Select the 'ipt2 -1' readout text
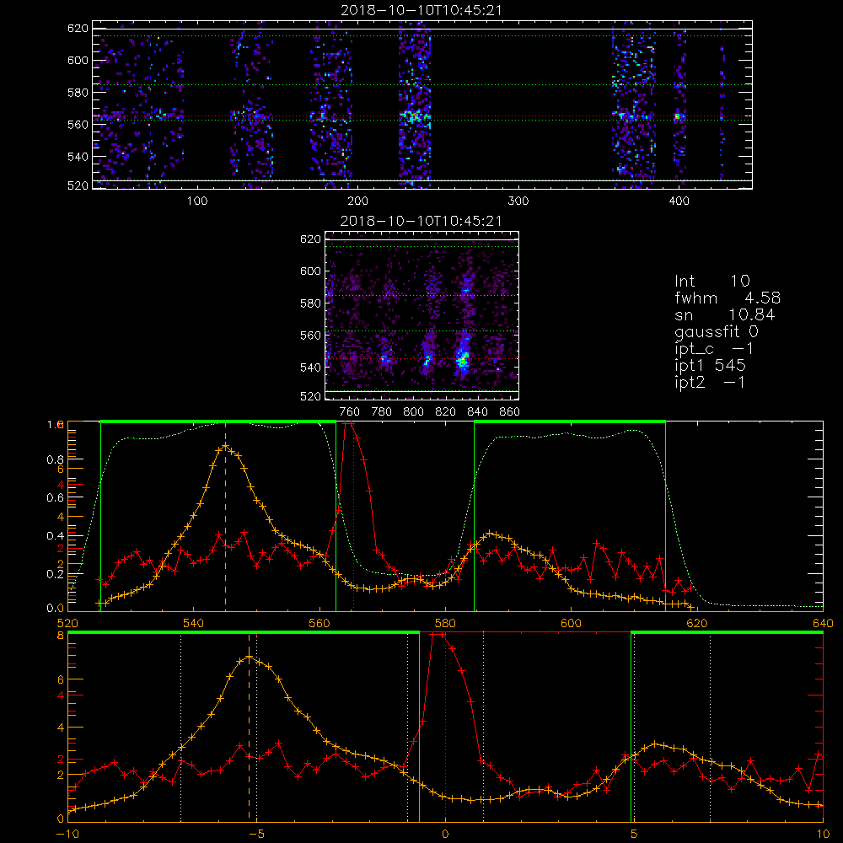This screenshot has width=843, height=843. pyautogui.click(x=710, y=382)
